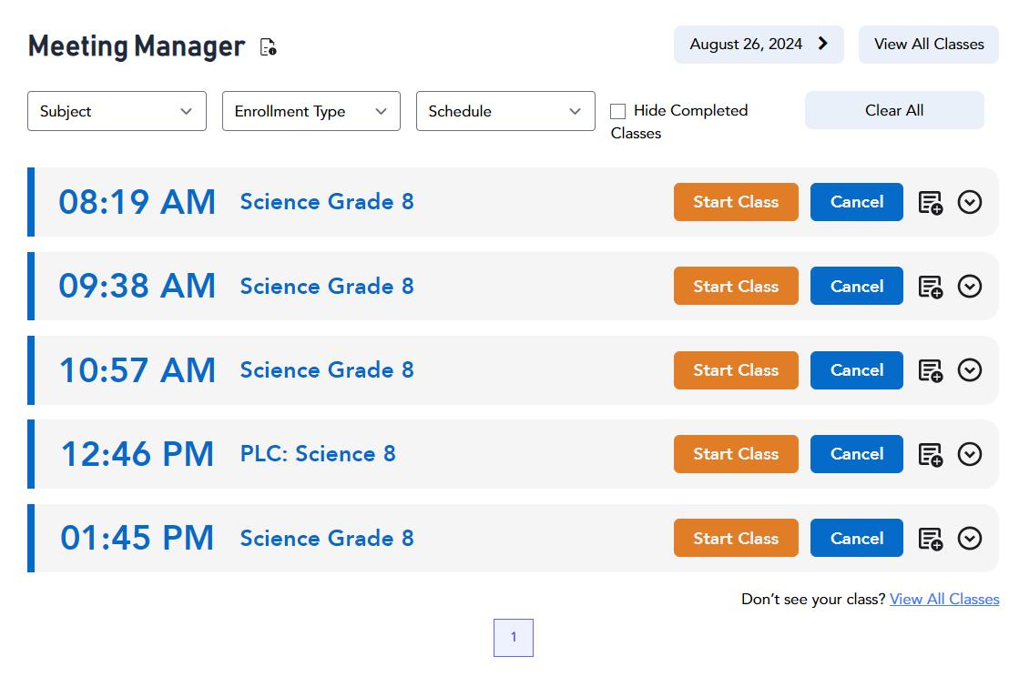Click the 08:19 AM time label
The width and height of the screenshot is (1019, 677).
point(138,202)
